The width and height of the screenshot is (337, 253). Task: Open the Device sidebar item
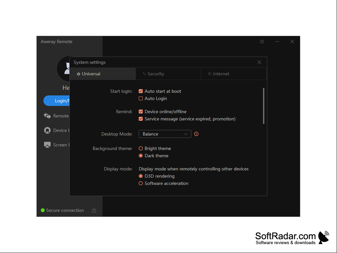[56, 130]
